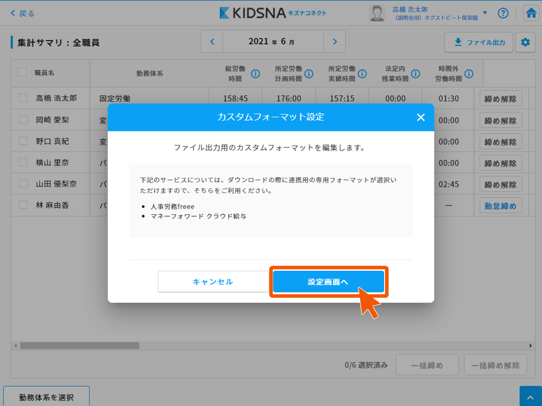Click キャンセル in the dialog
Screen dimensions: 542x406
tap(213, 282)
